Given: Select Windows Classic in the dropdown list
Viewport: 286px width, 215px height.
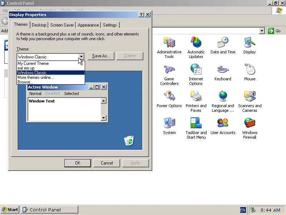Looking at the screenshot, I should pos(51,73).
